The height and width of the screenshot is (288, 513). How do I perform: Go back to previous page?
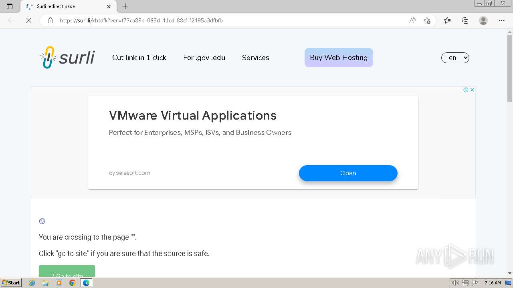point(11,20)
